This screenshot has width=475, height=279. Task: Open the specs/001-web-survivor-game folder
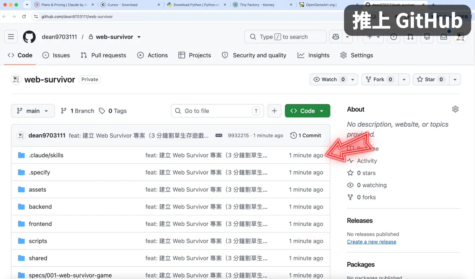click(x=70, y=275)
